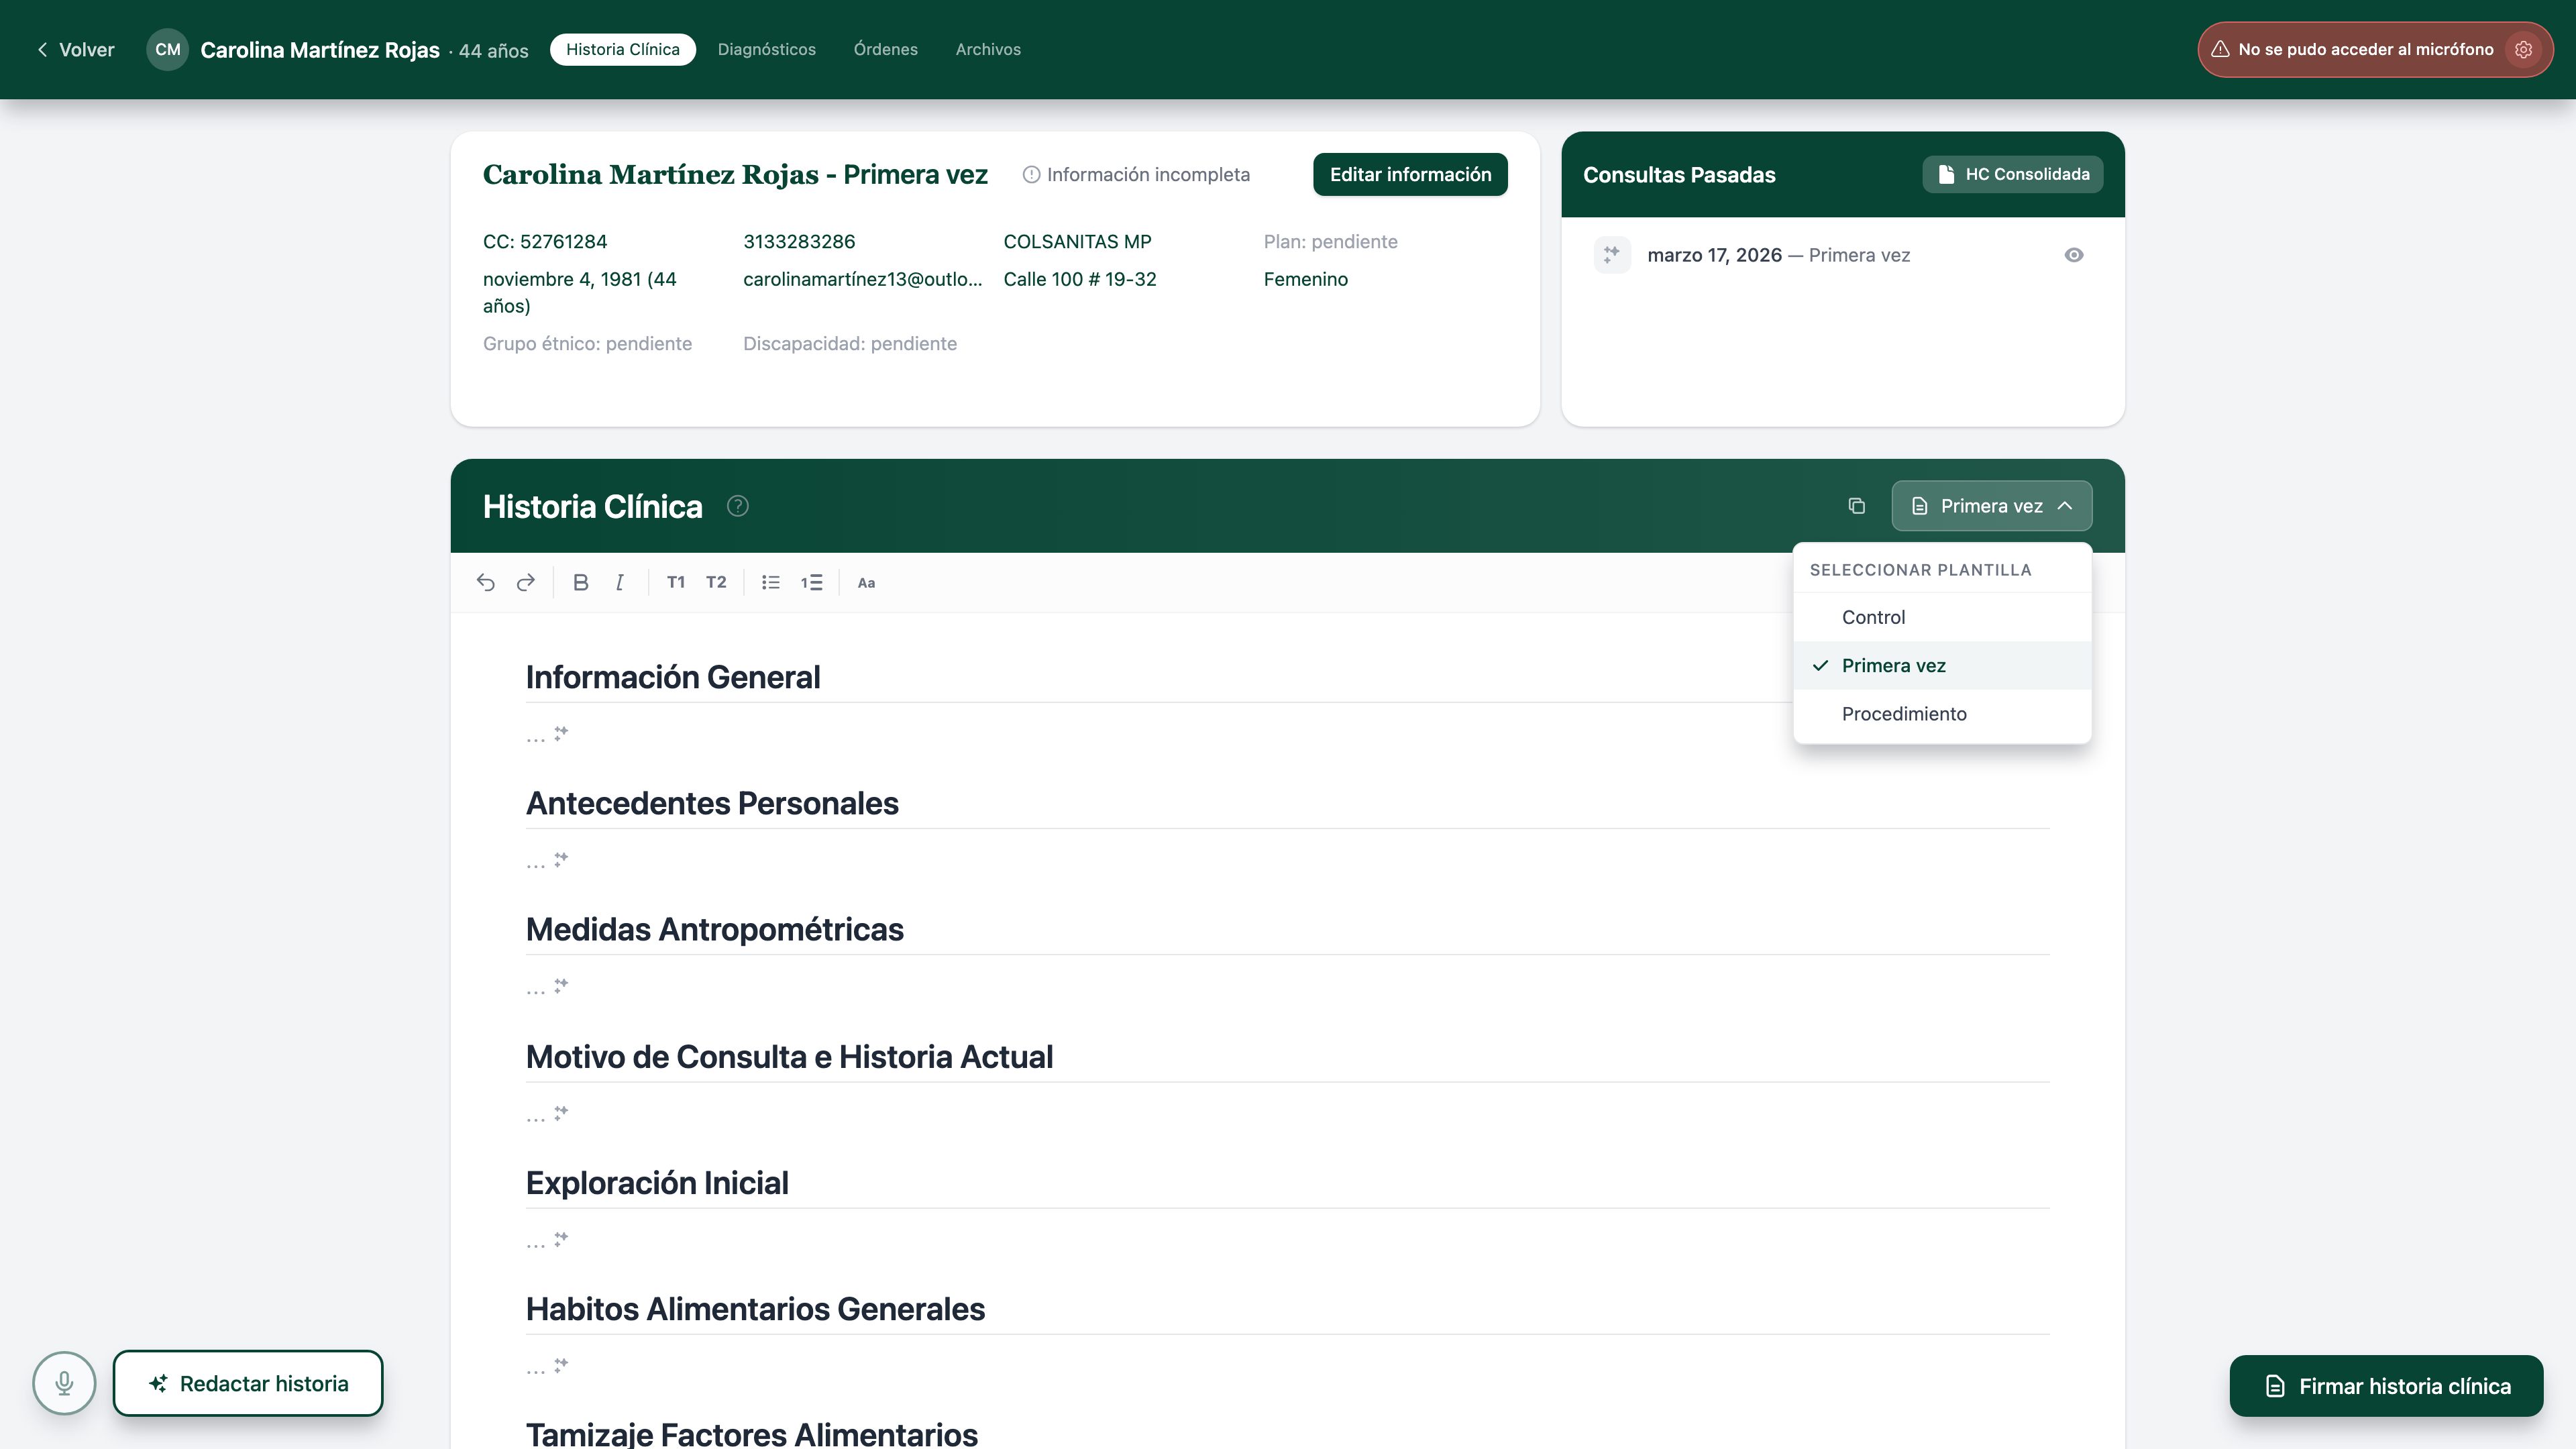Screen dimensions: 2576x1449
Task: Click the Motivo de Consulta e Historia Actual heading
Action: pyautogui.click(x=789, y=1057)
